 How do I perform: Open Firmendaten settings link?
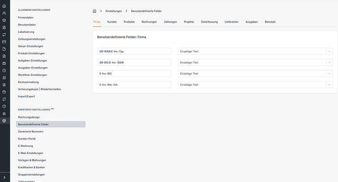click(x=25, y=18)
